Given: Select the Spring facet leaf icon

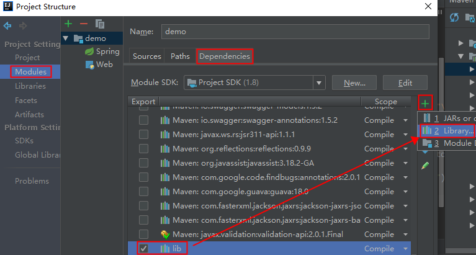Looking at the screenshot, I should point(89,51).
